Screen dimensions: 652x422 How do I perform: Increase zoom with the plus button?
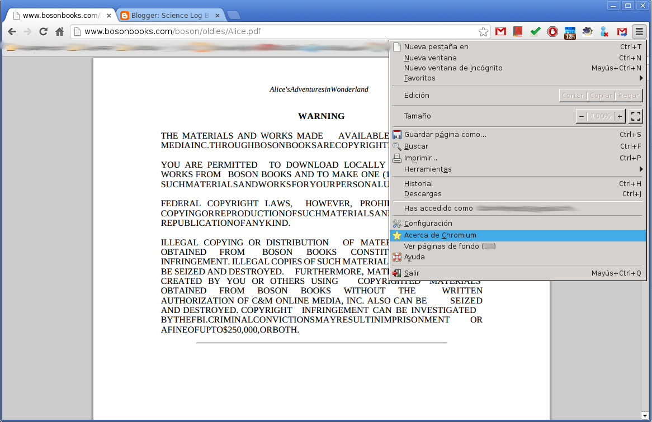point(620,116)
